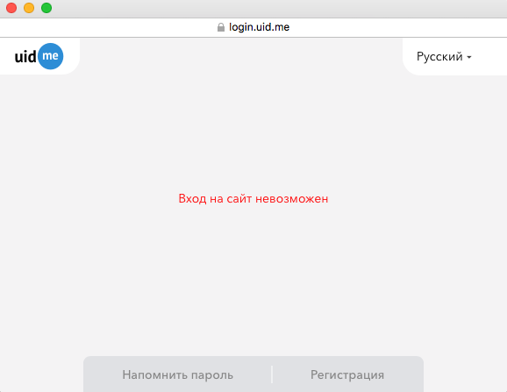This screenshot has height=392, width=507.
Task: Click the red "Вход на сайт невозможен" message
Action: point(253,199)
